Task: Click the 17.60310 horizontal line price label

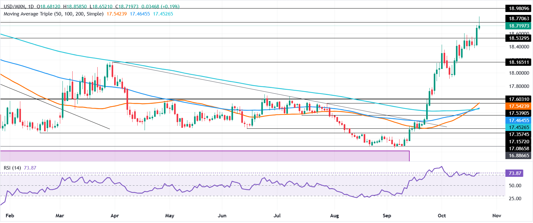Action: tap(518, 99)
